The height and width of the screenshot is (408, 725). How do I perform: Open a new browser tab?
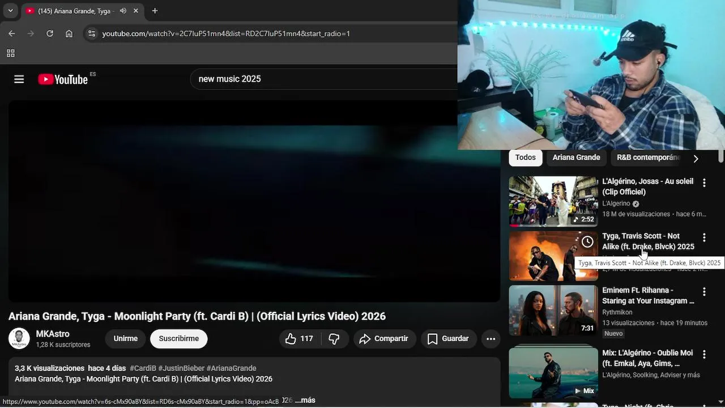(x=155, y=11)
